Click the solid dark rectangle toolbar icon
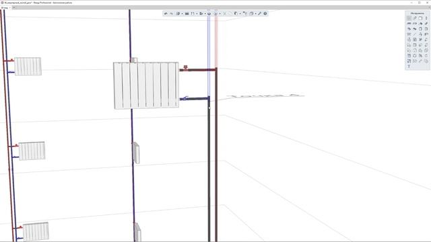This screenshot has width=431, height=242. click(x=187, y=13)
